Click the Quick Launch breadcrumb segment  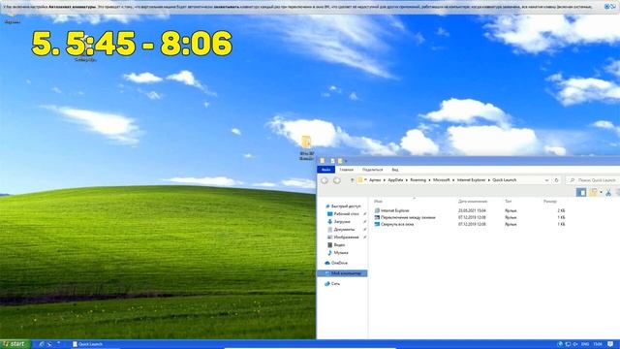pyautogui.click(x=504, y=180)
